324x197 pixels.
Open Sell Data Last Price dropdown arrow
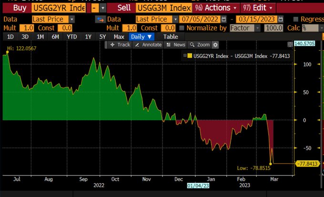pyautogui.click(x=175, y=20)
